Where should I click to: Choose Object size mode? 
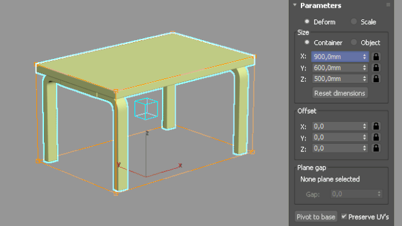(x=354, y=42)
